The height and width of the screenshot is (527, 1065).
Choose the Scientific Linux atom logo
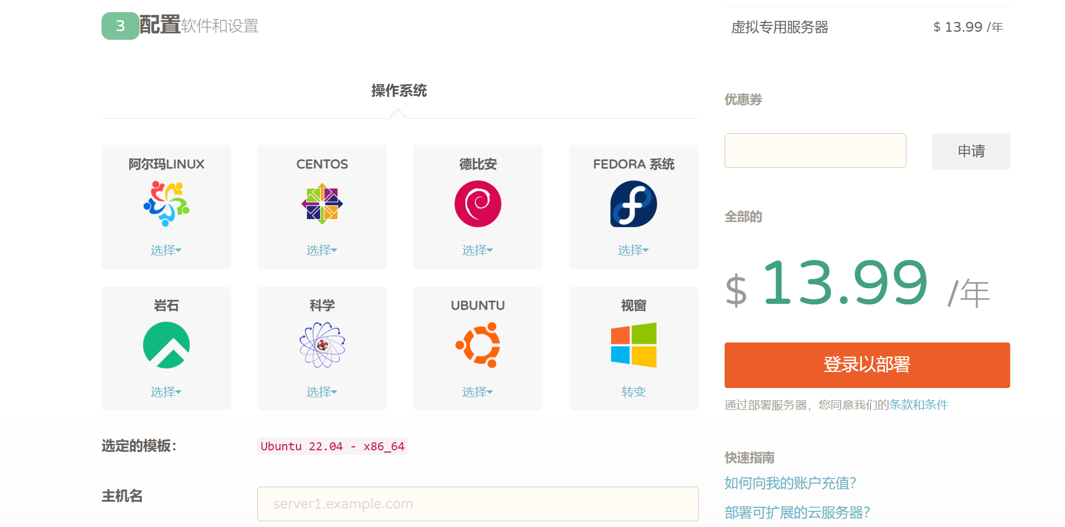(x=322, y=345)
